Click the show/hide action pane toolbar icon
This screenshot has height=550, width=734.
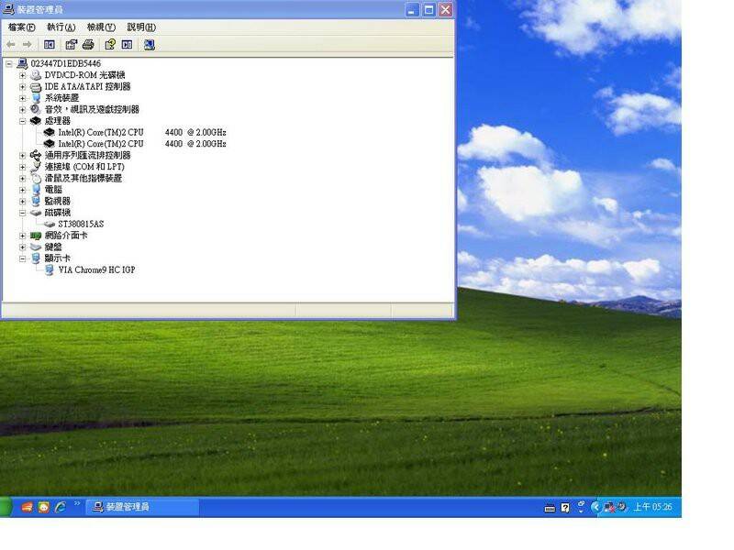click(127, 45)
